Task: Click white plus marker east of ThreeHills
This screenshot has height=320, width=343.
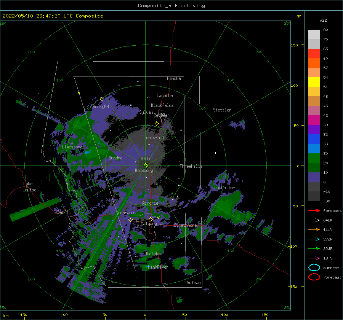Action: coord(215,153)
